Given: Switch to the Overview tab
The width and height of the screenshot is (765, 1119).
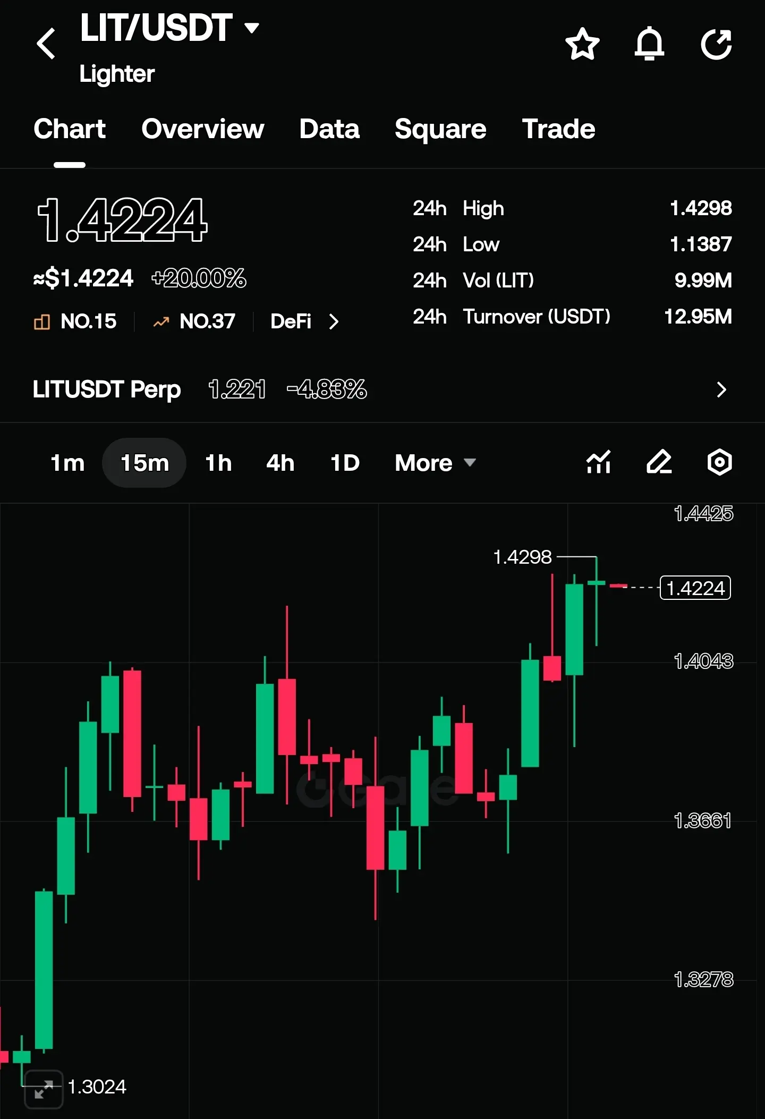Looking at the screenshot, I should click(x=203, y=129).
